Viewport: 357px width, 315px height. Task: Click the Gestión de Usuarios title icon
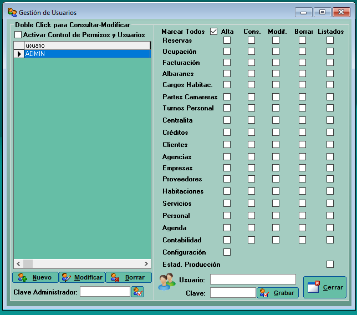pyautogui.click(x=12, y=12)
